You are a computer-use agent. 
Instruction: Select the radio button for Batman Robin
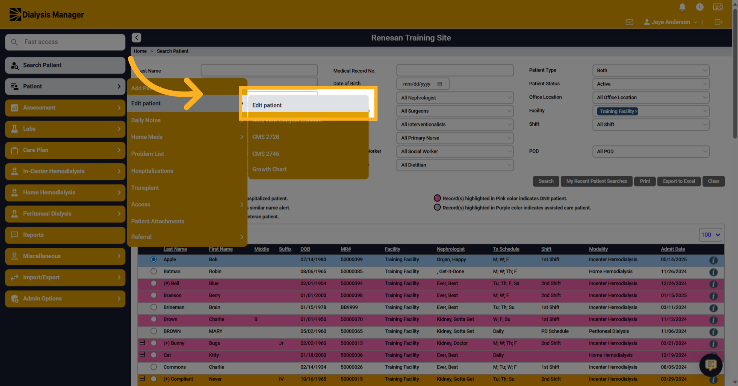153,271
